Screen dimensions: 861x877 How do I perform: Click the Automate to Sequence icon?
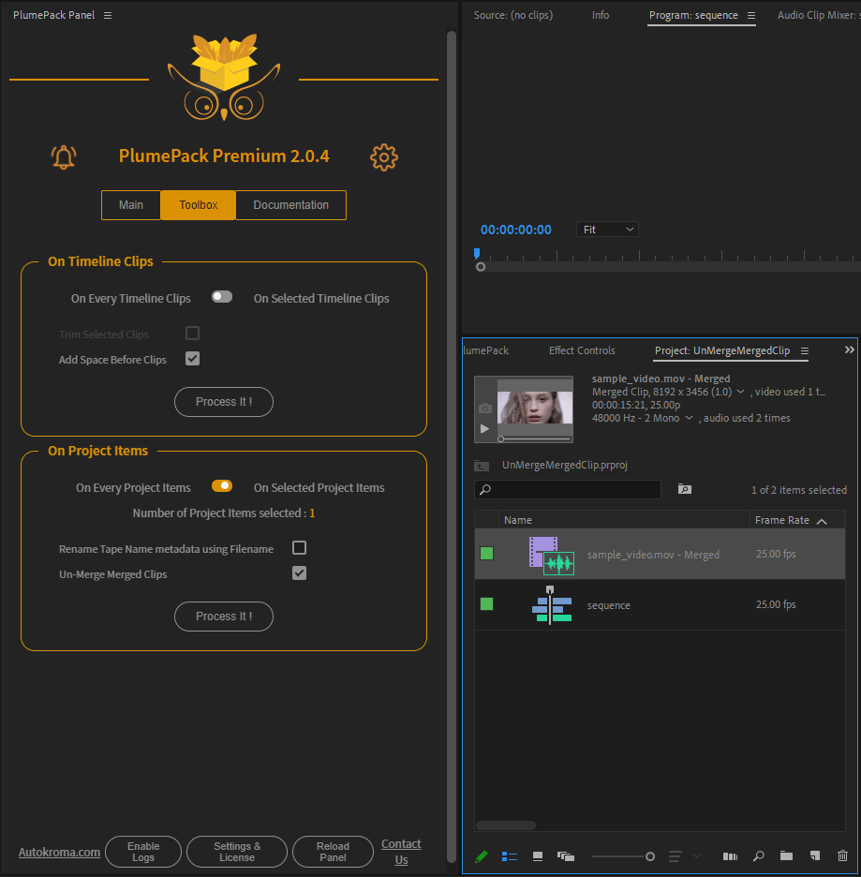(x=730, y=855)
